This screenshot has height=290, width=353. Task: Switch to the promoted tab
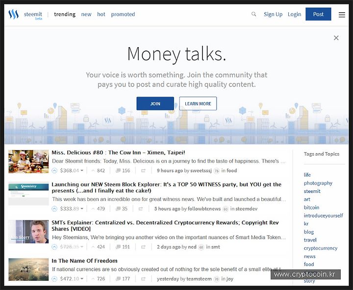[x=123, y=14]
